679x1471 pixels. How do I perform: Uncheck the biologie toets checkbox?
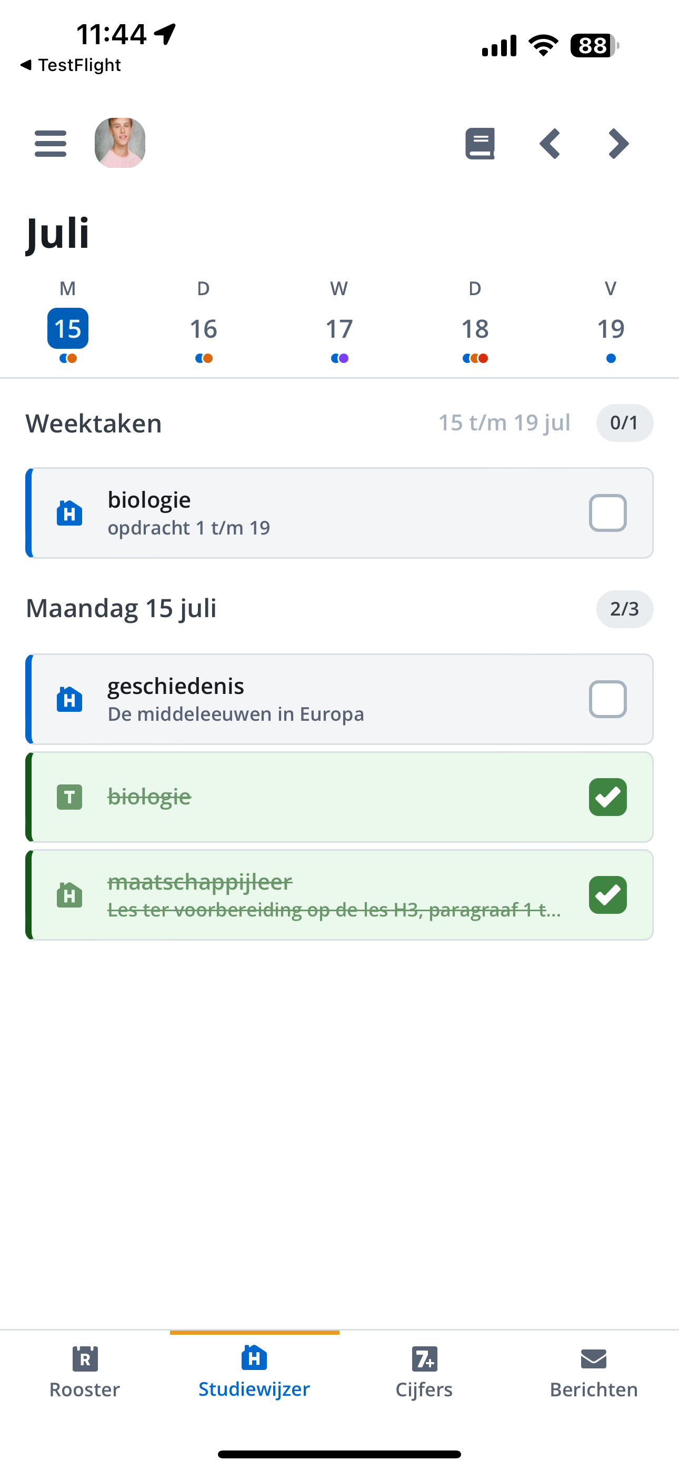[x=607, y=797]
